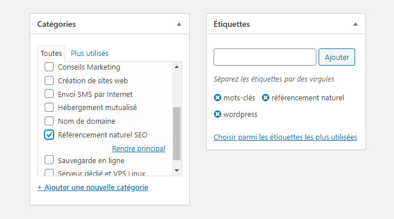Uncheck Référencement naturel SEO category
The height and width of the screenshot is (219, 394).
pos(49,135)
